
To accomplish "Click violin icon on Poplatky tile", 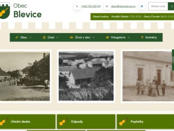I will (x=123, y=122).
